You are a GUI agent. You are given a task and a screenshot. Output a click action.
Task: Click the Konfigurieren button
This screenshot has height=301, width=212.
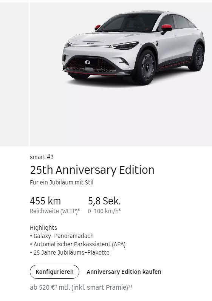[54, 272]
